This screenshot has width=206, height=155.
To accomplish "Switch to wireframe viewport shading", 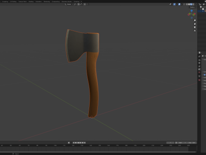I will pyautogui.click(x=187, y=4).
